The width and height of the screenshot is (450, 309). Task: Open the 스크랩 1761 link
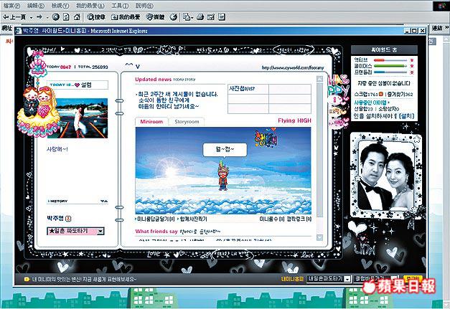366,94
